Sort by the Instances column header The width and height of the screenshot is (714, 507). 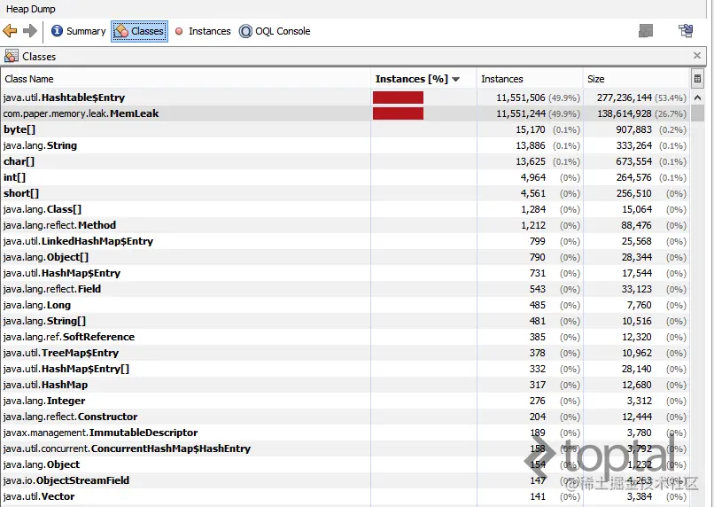click(x=530, y=79)
